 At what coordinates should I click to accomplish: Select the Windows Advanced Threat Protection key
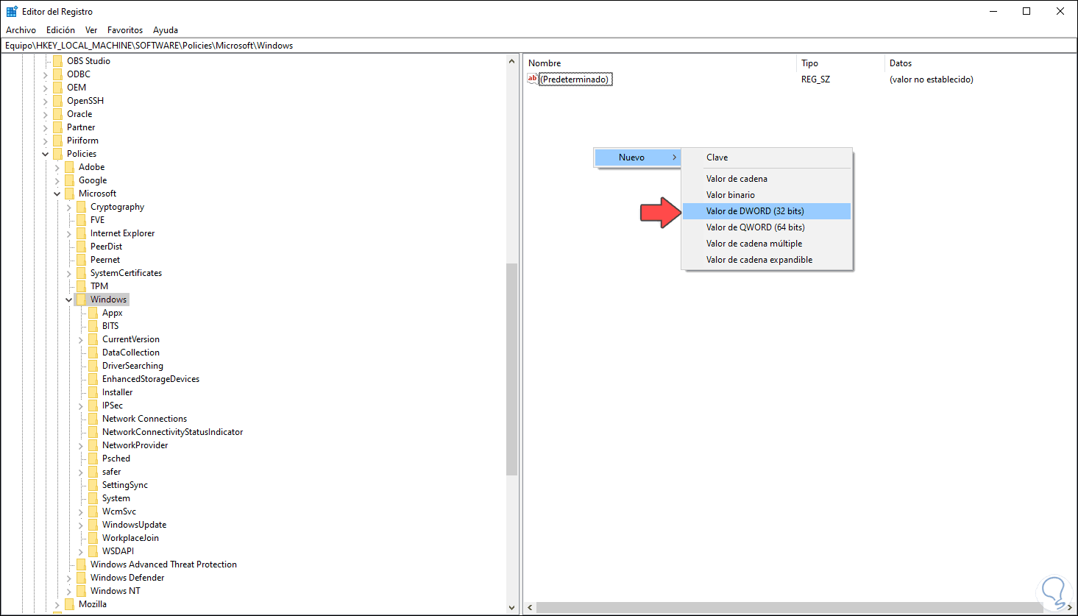pyautogui.click(x=163, y=564)
